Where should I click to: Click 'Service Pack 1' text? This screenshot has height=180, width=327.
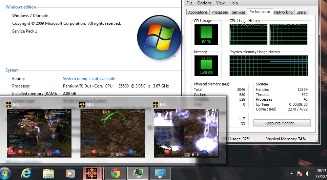[x=25, y=31]
